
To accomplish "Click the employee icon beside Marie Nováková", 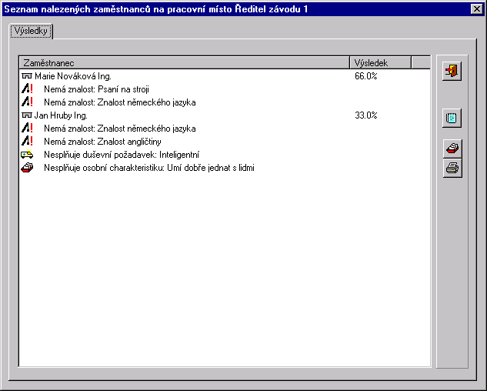I will point(27,76).
